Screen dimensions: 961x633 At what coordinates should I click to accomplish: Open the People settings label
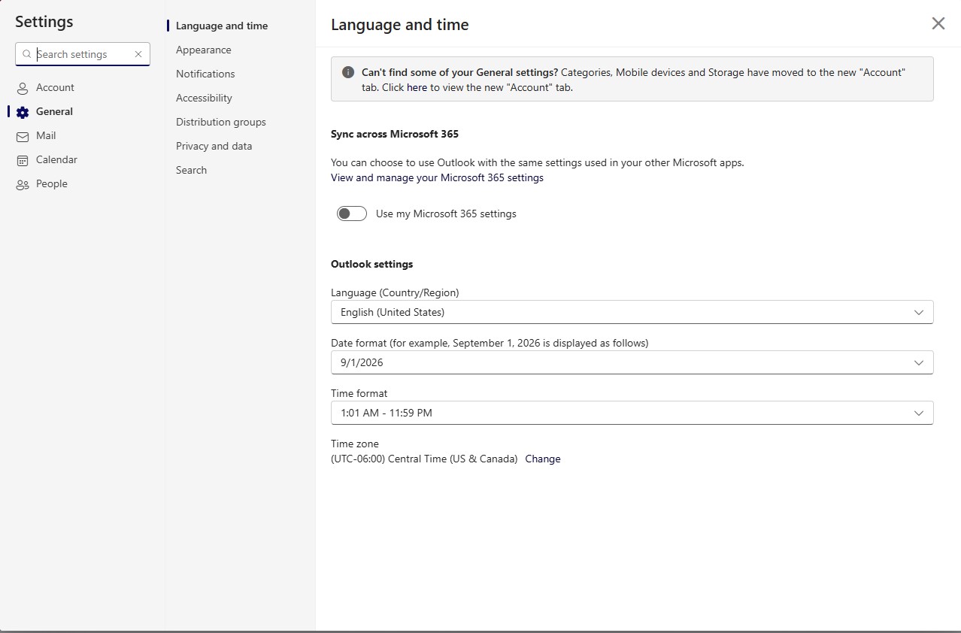click(x=52, y=183)
